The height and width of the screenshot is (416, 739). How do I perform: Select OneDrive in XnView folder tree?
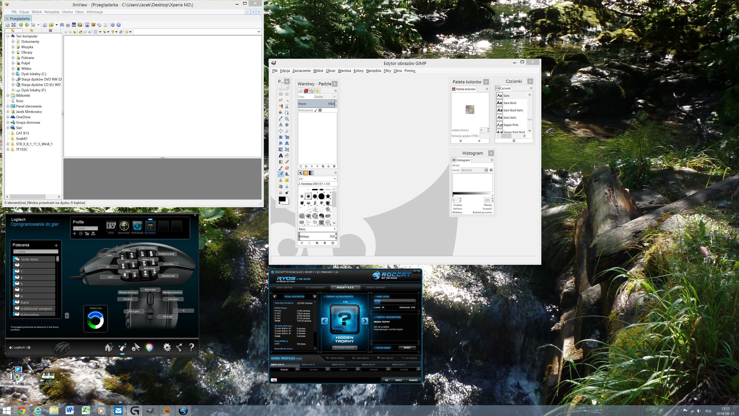(23, 117)
